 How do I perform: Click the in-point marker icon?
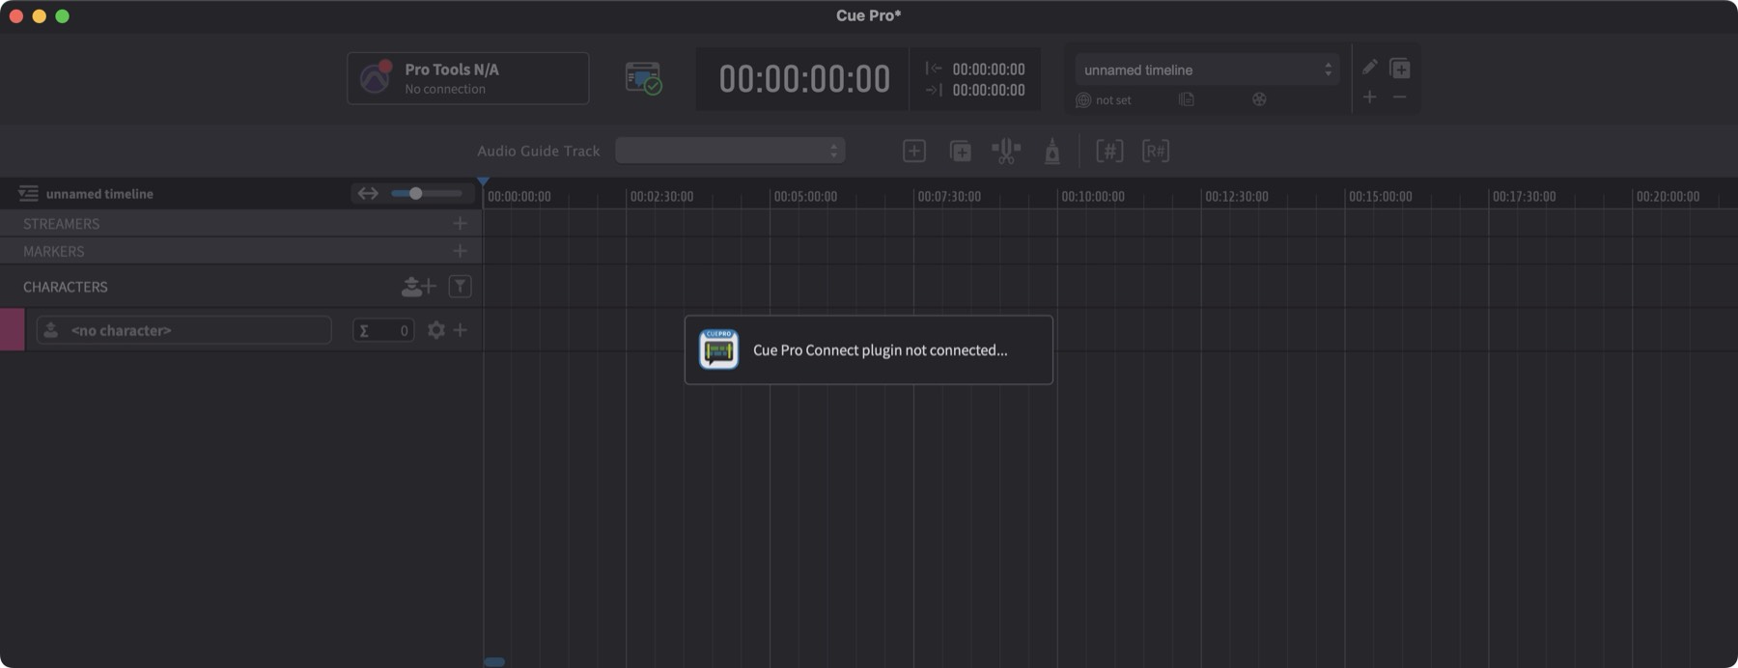tap(933, 69)
